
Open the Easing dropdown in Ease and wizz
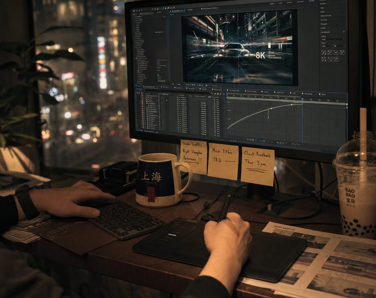pos(333,39)
